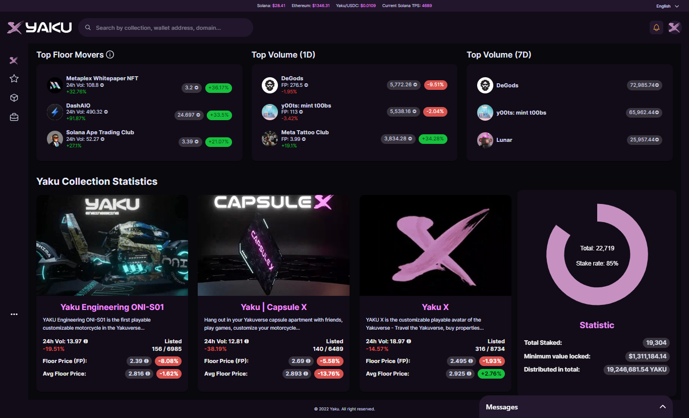Click the Yaku X floor price 2.495
Viewport: 689px width, 418px height.
(x=461, y=361)
